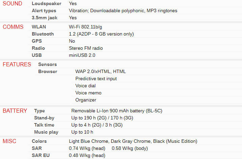Select the COMMS section heading
The height and width of the screenshot is (159, 242).
(x=13, y=27)
